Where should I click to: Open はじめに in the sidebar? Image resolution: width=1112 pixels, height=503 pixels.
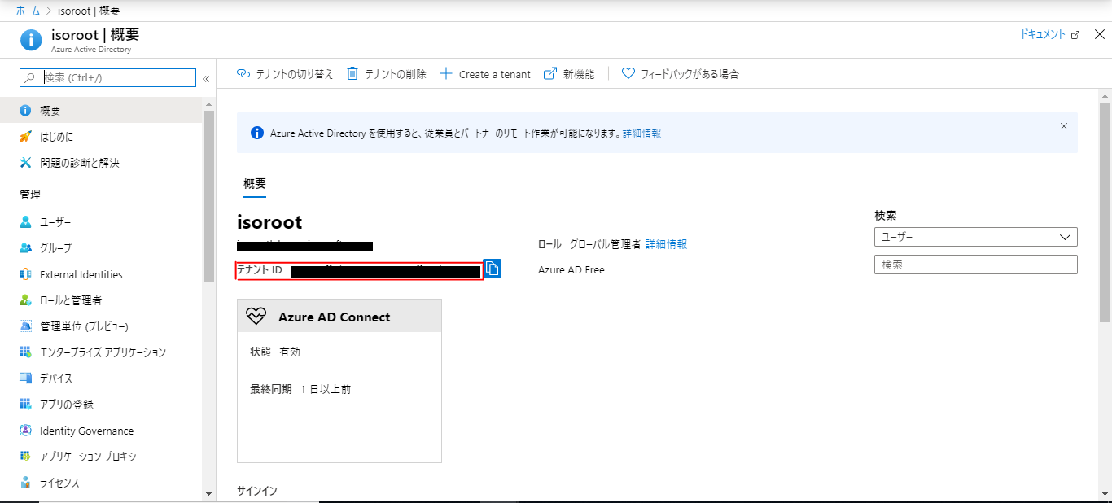[101, 137]
